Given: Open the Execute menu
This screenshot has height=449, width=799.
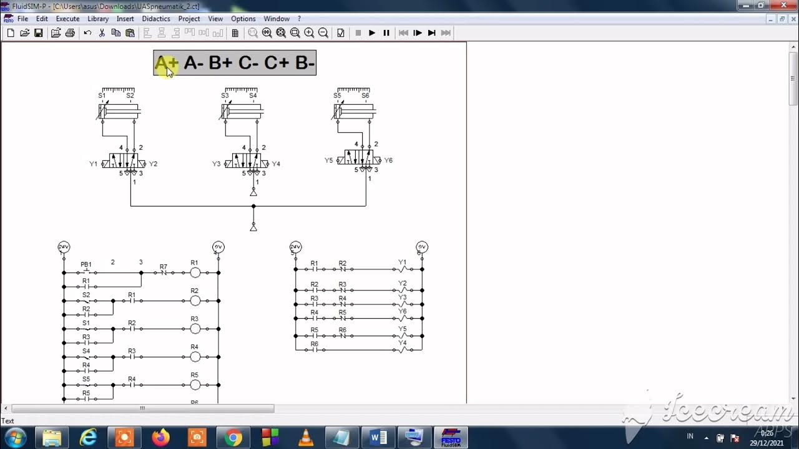Looking at the screenshot, I should tap(67, 19).
